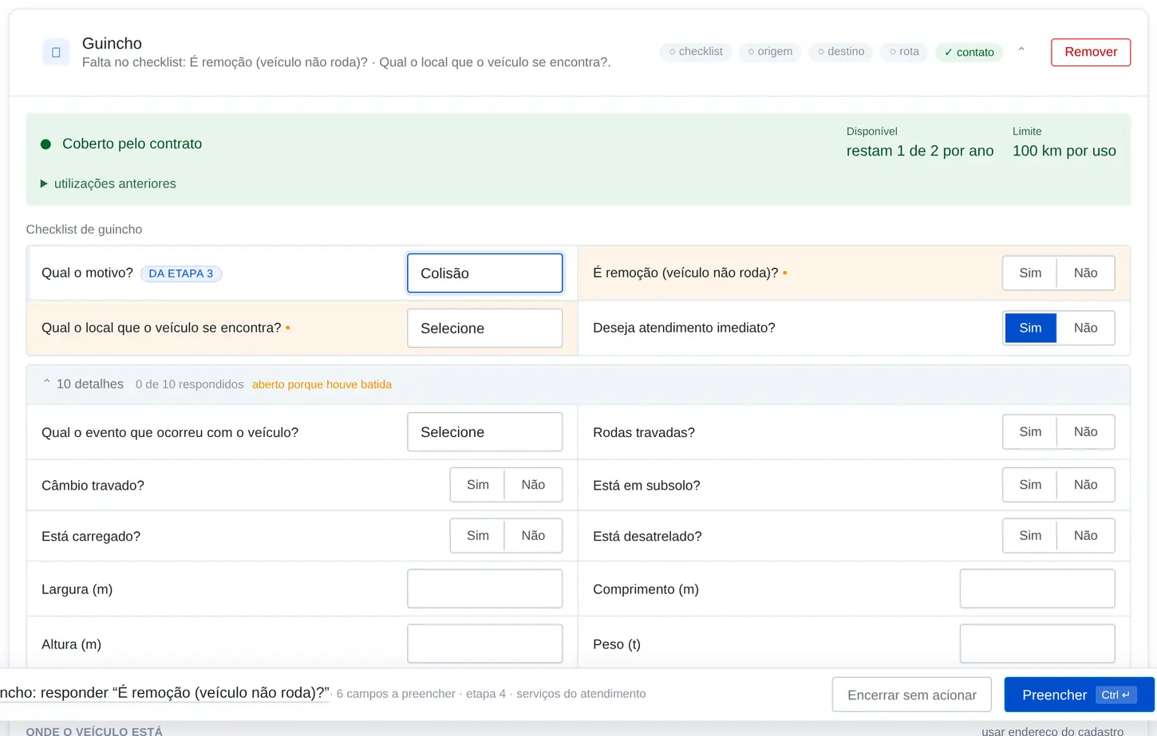
Task: Click the Preencher button
Action: point(1079,695)
